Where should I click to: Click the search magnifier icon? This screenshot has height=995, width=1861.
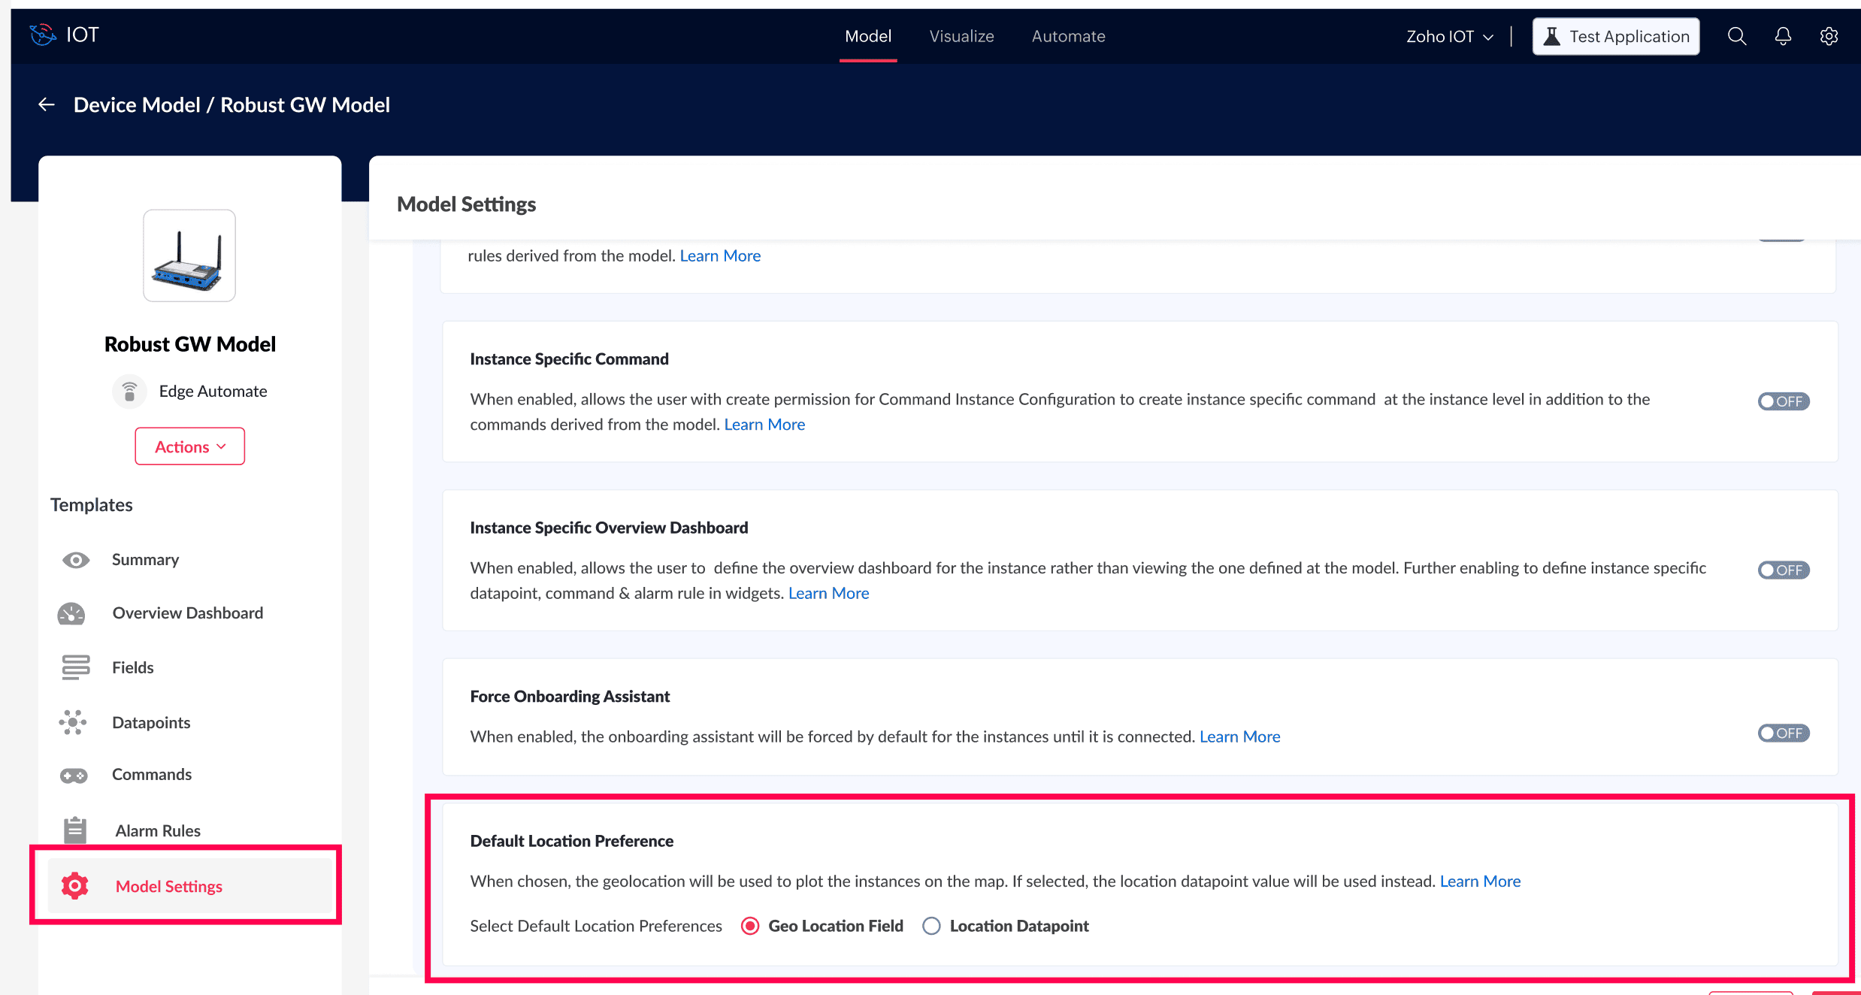(1736, 36)
